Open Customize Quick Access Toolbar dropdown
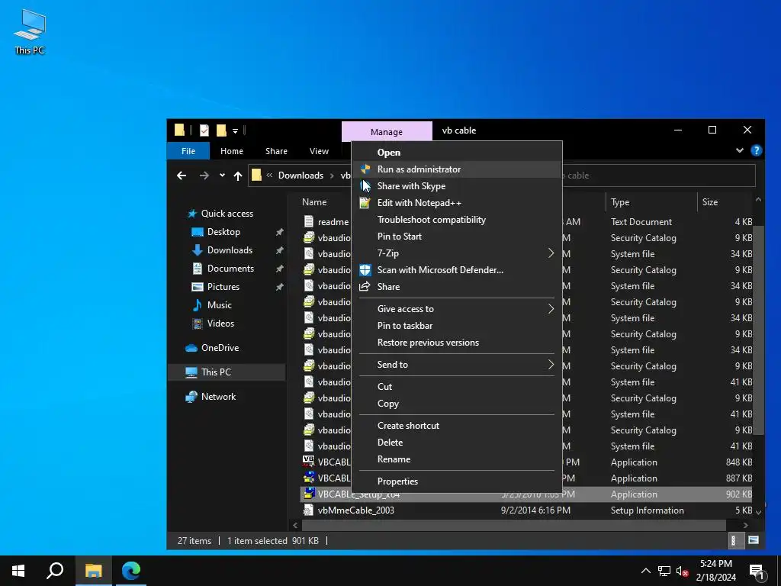Viewport: 781px width, 586px height. click(235, 131)
